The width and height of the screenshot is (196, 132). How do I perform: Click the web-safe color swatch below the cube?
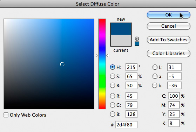coord(137,44)
